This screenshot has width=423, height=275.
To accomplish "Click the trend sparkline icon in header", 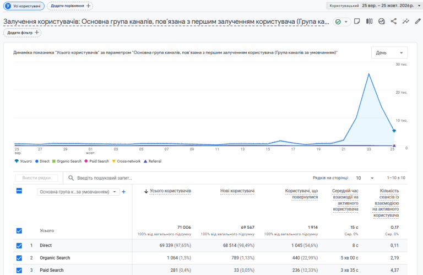I will click(406, 21).
